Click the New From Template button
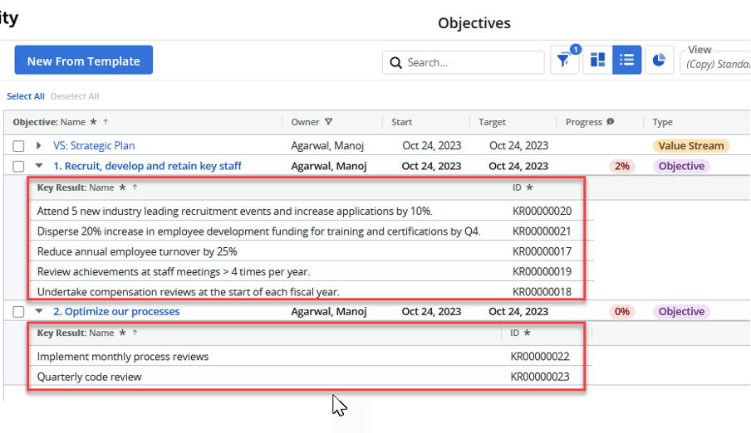This screenshot has height=433, width=751. coord(84,61)
